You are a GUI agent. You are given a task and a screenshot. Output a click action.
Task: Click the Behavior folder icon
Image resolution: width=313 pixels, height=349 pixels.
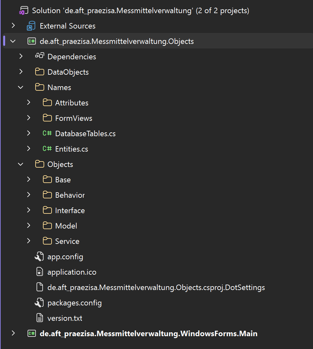(x=47, y=195)
